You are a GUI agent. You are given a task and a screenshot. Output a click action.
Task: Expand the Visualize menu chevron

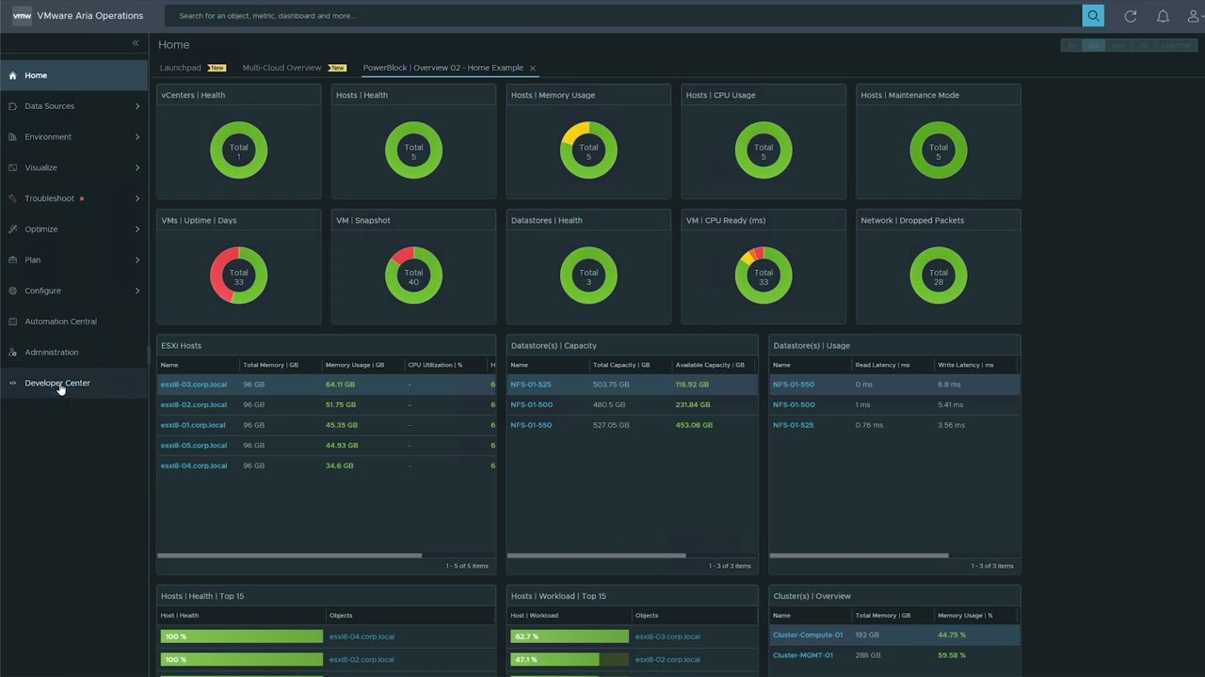point(137,167)
